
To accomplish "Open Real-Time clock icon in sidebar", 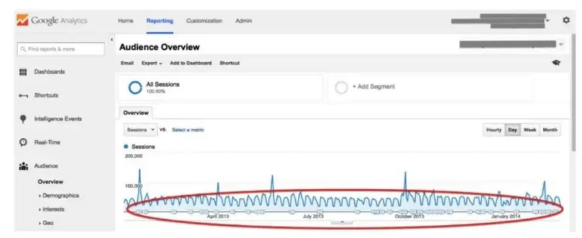I will click(23, 142).
